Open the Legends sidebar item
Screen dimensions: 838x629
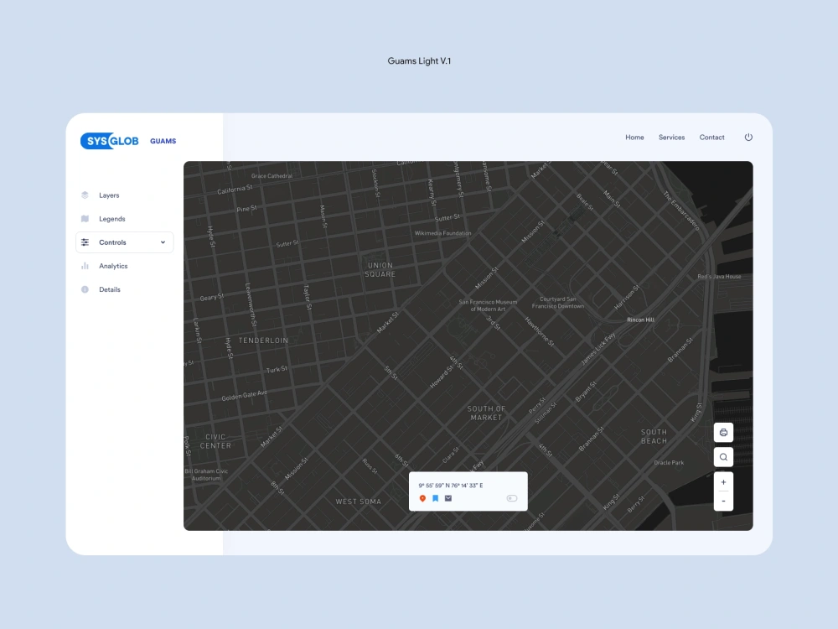pyautogui.click(x=111, y=219)
